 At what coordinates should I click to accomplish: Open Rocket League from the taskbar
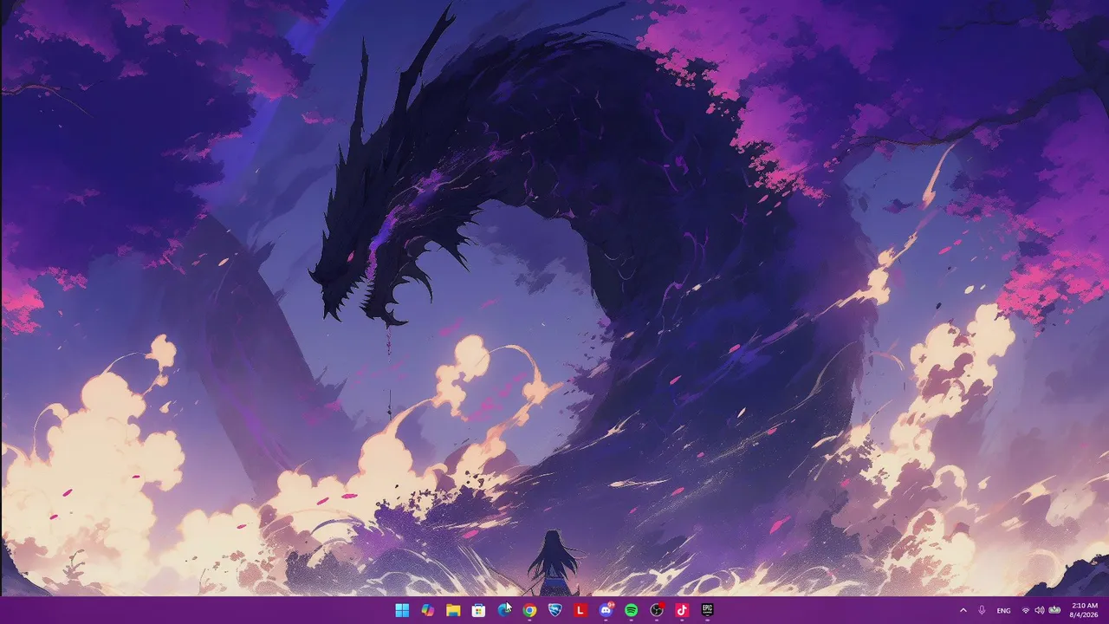(554, 610)
